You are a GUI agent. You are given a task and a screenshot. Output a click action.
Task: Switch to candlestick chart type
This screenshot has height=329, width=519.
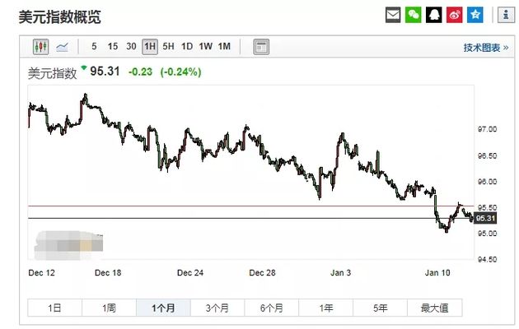[41, 47]
